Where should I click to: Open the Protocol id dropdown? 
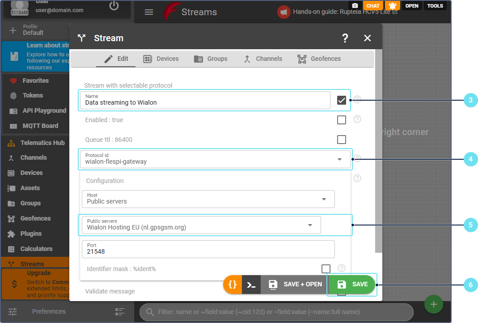[x=215, y=159]
